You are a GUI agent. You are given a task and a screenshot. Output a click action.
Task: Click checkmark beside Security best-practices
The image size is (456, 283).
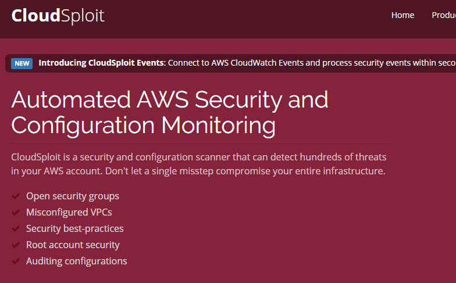[x=16, y=229]
